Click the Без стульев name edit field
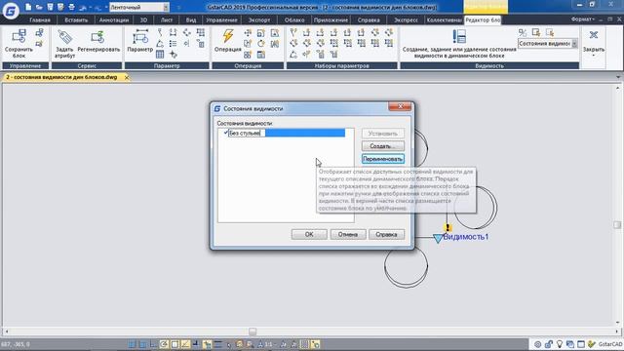This screenshot has width=624, height=351. [247, 133]
